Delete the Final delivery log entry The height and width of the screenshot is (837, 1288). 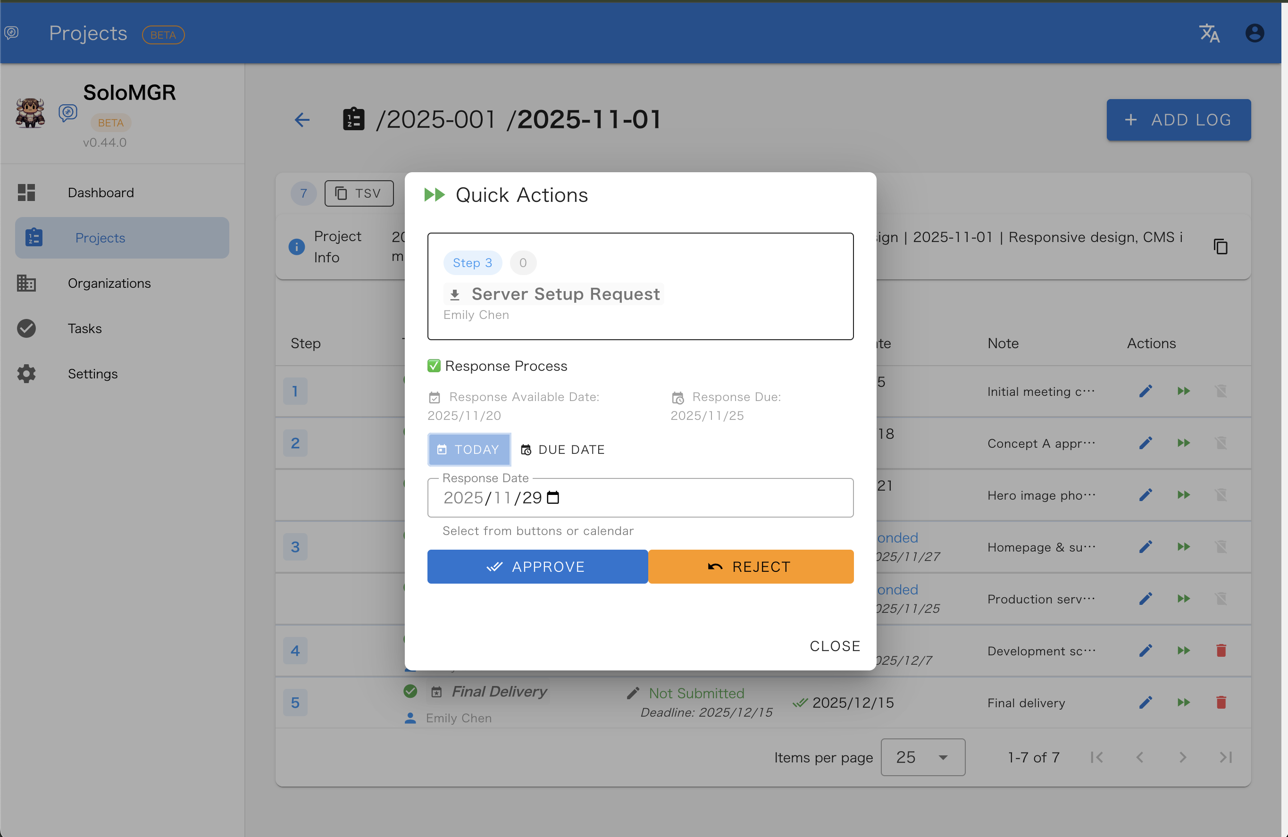(x=1221, y=702)
